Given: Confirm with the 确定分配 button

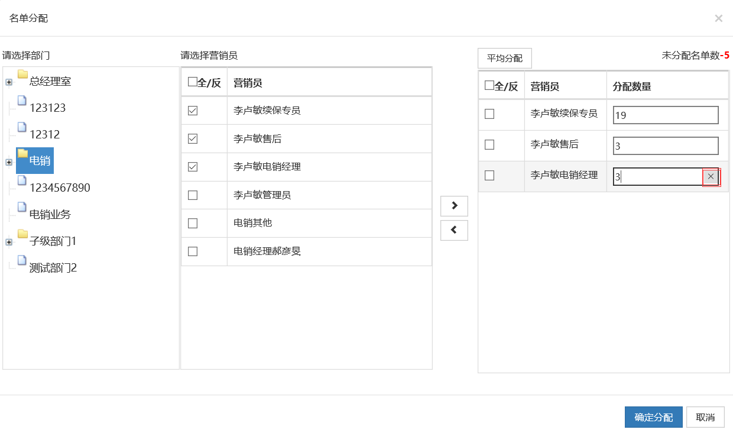Looking at the screenshot, I should 653,417.
